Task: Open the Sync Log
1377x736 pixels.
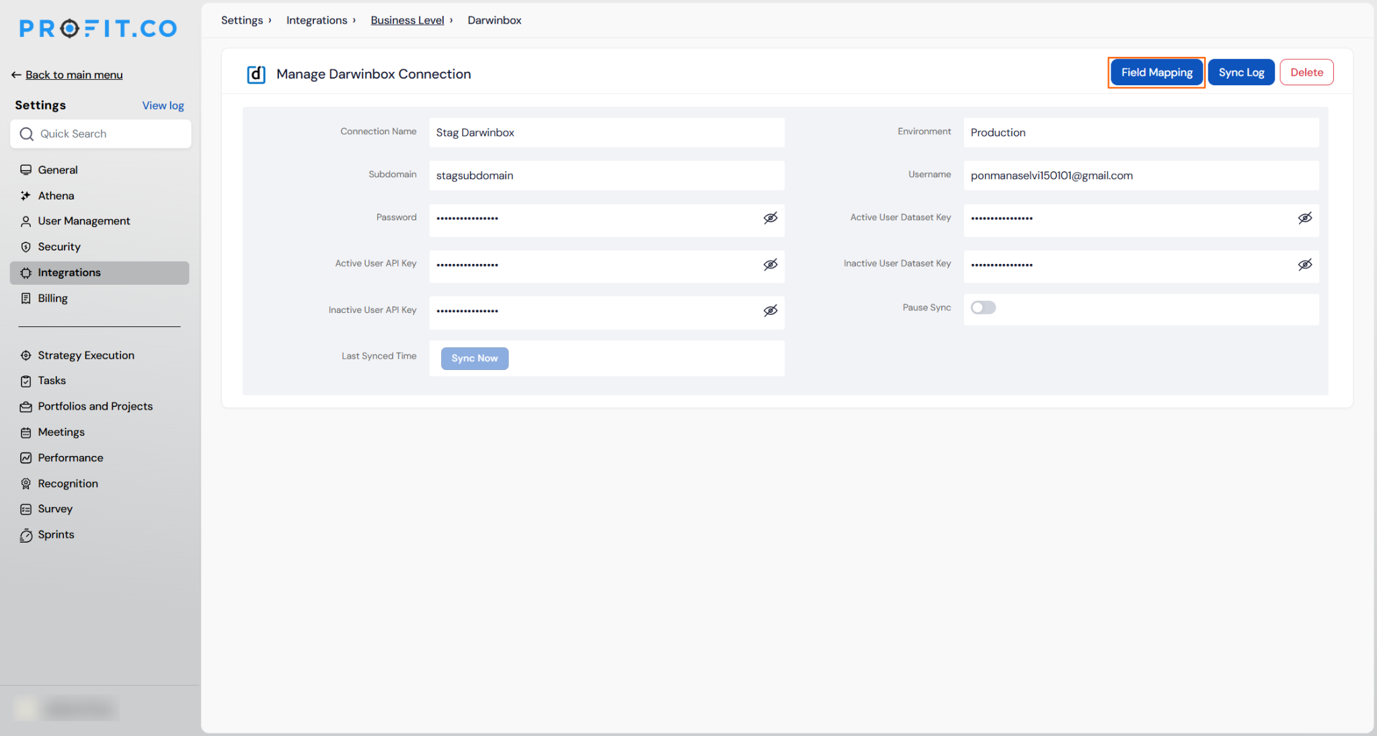Action: pyautogui.click(x=1241, y=73)
